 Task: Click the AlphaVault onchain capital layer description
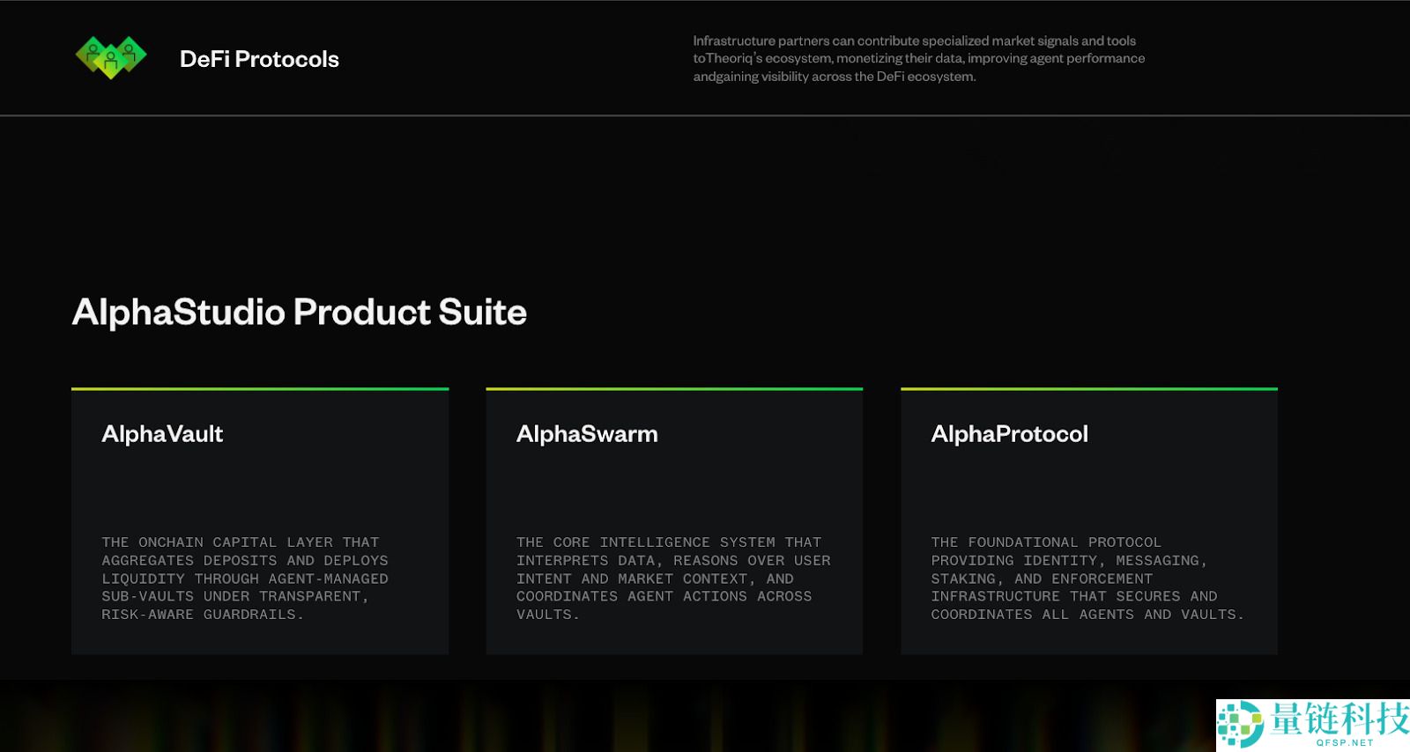click(245, 579)
